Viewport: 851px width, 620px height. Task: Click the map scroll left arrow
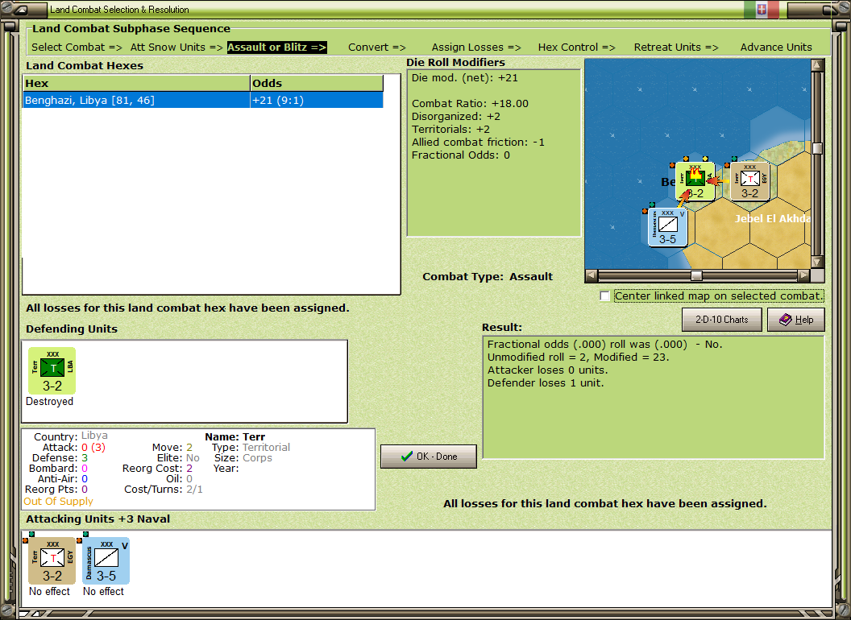(591, 275)
